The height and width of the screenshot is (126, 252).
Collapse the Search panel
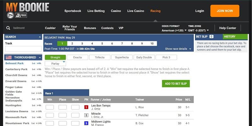(40, 37)
